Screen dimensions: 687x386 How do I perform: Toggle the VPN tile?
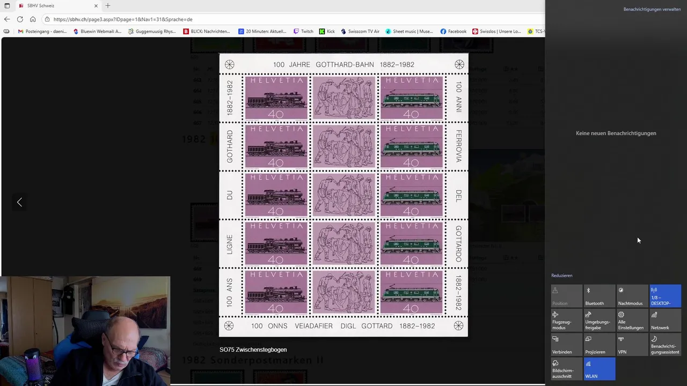click(632, 345)
